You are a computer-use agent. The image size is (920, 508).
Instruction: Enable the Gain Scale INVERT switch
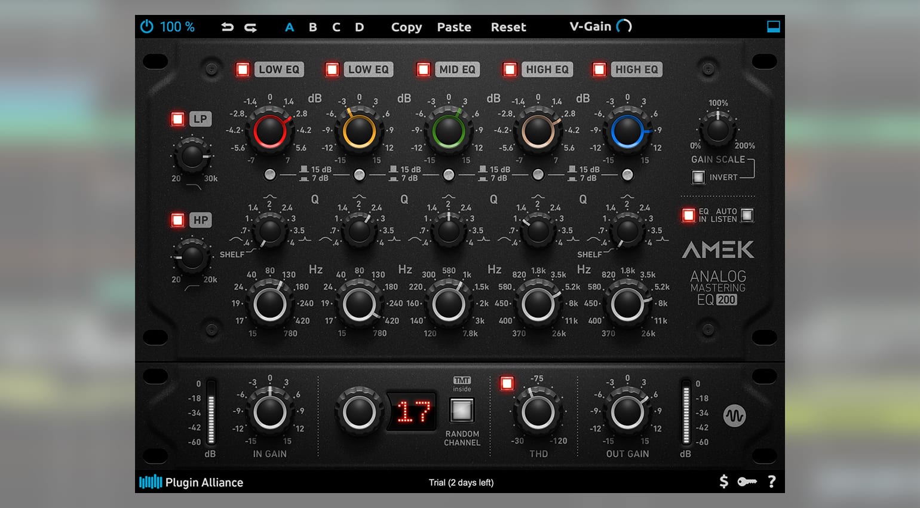click(698, 178)
